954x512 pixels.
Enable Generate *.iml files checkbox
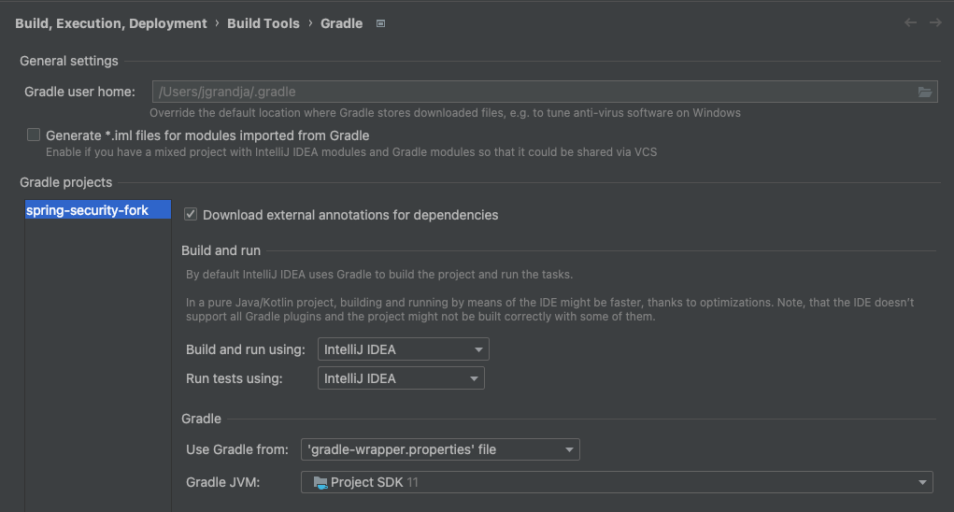click(34, 135)
